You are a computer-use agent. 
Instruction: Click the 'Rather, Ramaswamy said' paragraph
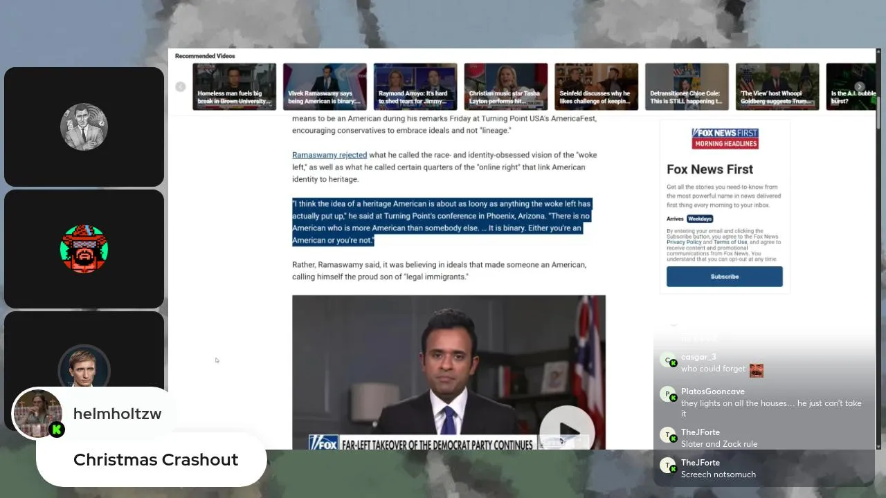pos(439,270)
